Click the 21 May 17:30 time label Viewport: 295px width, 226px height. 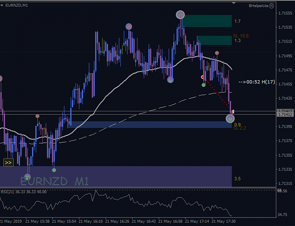[224, 221]
